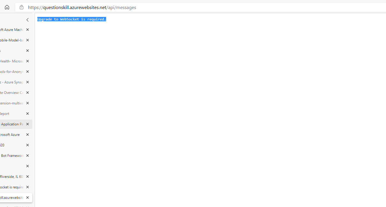The image size is (386, 207).
Task: Collapse the vertical tabs sidebar chevron
Action: coord(27,20)
